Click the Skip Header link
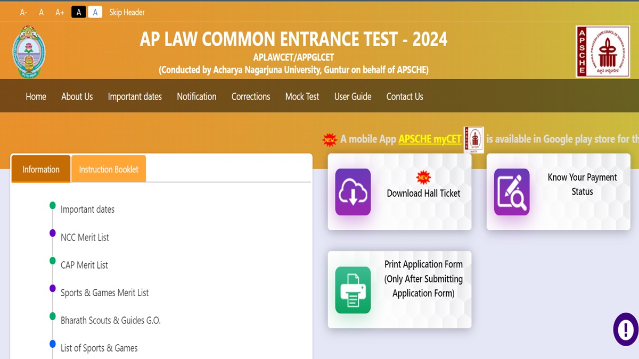 point(127,12)
